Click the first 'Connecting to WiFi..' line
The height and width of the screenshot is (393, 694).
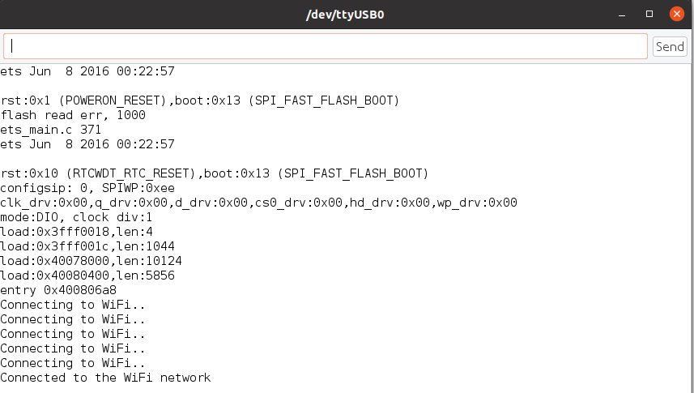(x=73, y=305)
